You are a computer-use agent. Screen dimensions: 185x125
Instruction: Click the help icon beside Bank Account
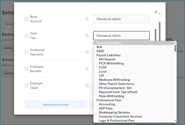(x=27, y=19)
